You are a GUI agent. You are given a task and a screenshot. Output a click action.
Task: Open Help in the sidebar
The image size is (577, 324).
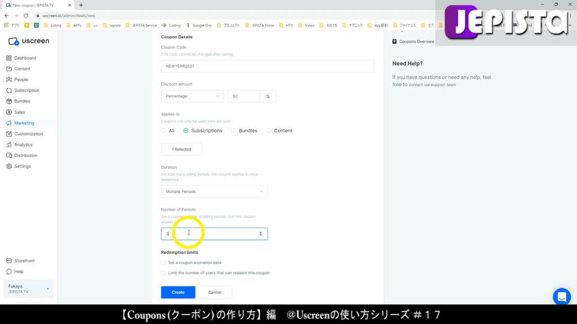(15, 272)
